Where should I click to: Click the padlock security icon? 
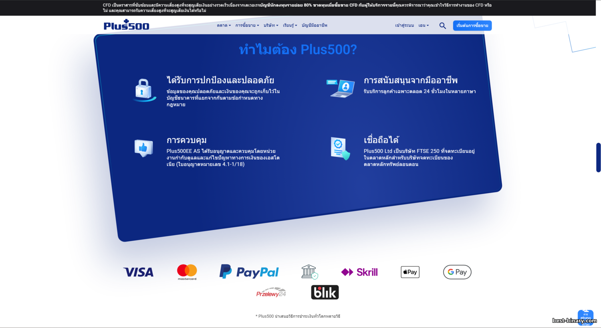(144, 90)
